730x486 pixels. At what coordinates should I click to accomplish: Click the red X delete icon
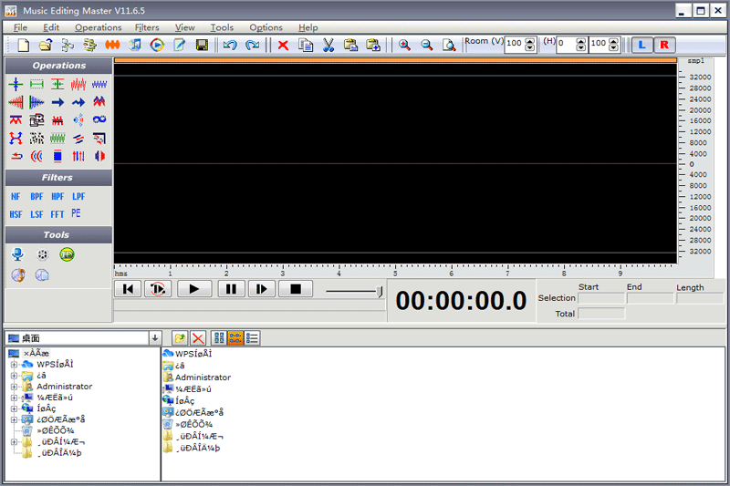click(x=283, y=45)
